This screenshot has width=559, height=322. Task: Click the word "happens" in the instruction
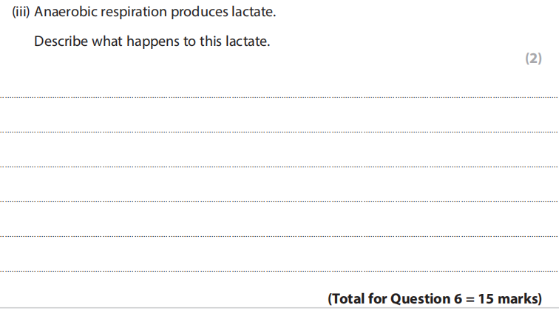(x=149, y=41)
